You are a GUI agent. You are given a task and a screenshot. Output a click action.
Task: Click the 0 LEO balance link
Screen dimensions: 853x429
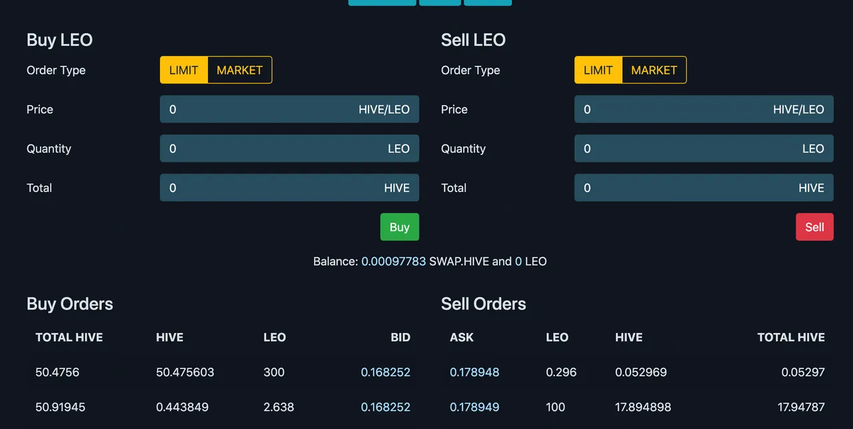518,262
